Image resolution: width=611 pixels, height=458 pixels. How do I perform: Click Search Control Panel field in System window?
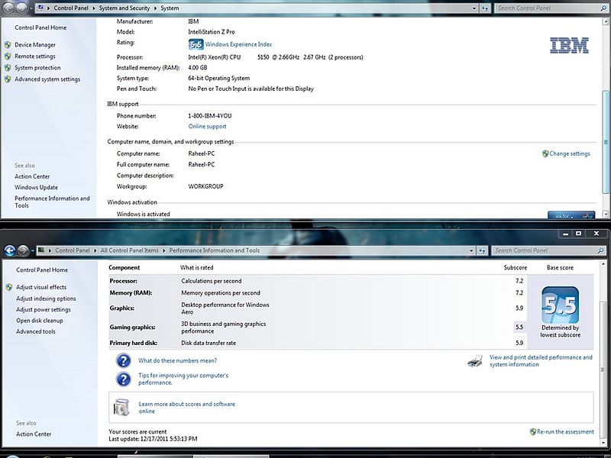(x=551, y=8)
